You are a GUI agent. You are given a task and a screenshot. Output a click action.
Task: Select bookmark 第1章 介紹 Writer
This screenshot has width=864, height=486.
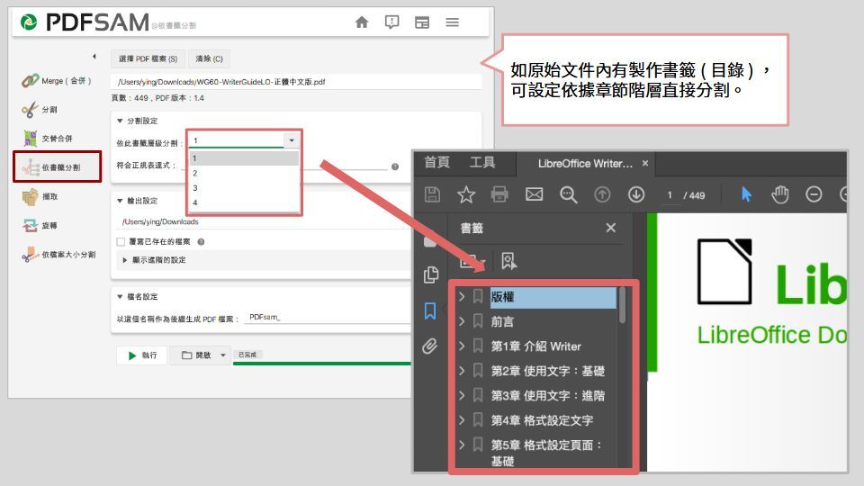click(536, 346)
